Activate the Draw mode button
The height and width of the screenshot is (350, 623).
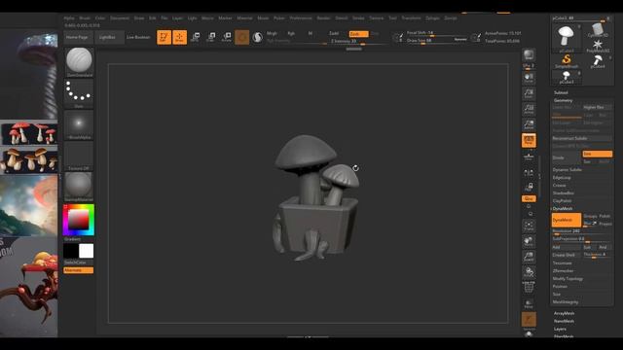tap(179, 37)
